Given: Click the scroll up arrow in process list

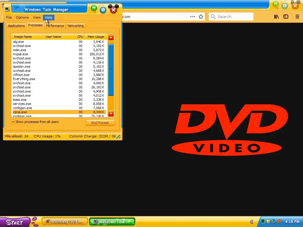Looking at the screenshot, I should pos(111,38).
